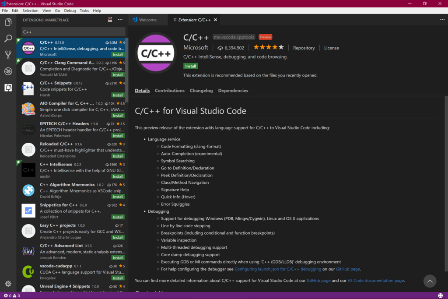Image resolution: width=448 pixels, height=299 pixels.
Task: Open the File menu
Action: [x=5, y=11]
